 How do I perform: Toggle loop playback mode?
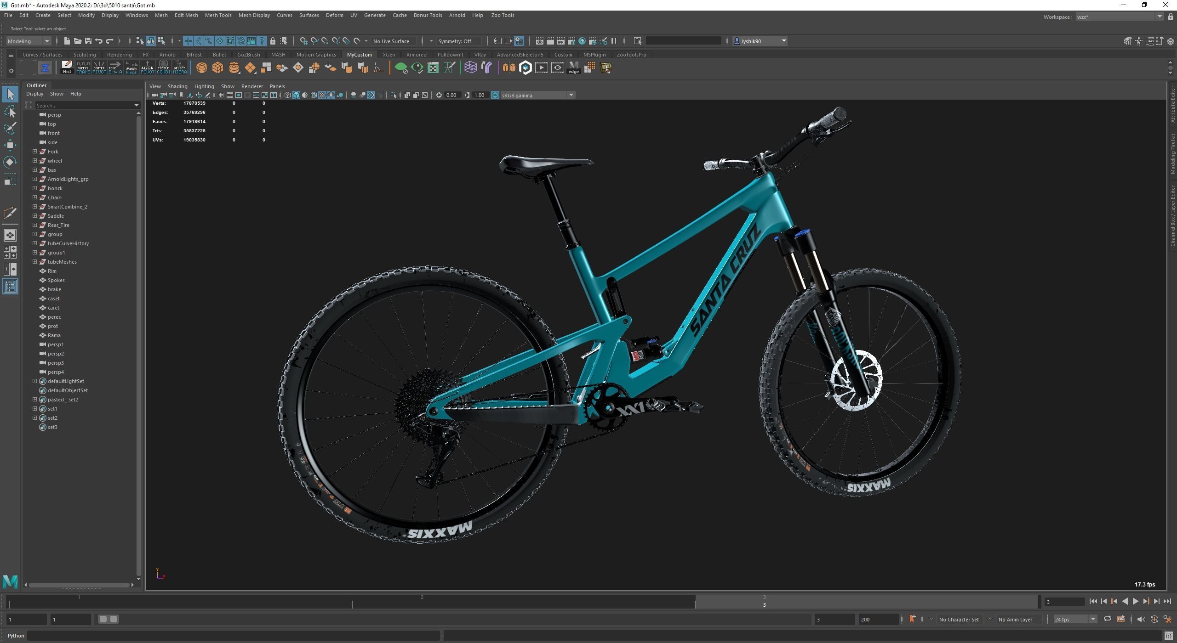coord(1108,619)
